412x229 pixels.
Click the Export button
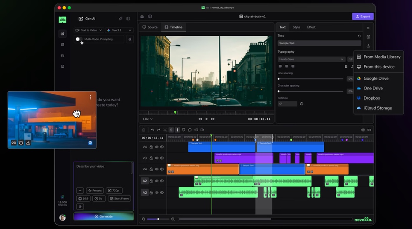coord(363,17)
